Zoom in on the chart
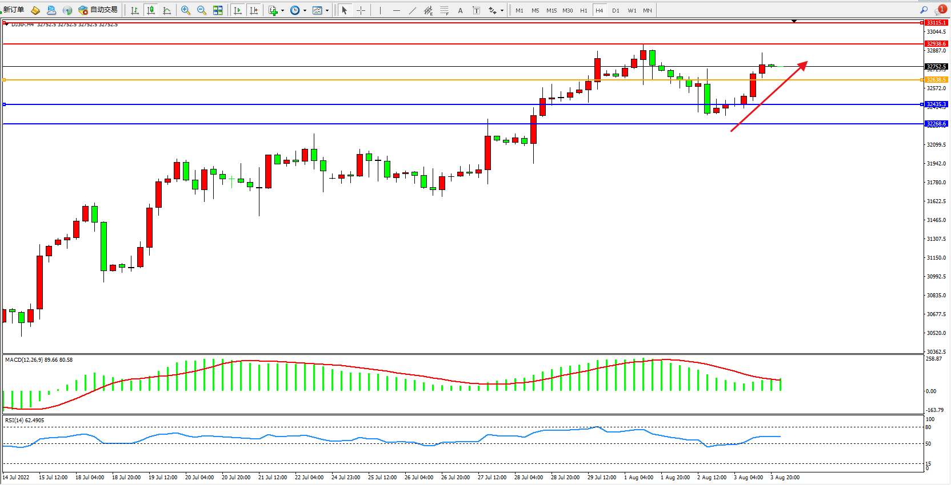The width and height of the screenshot is (951, 485). tap(186, 10)
